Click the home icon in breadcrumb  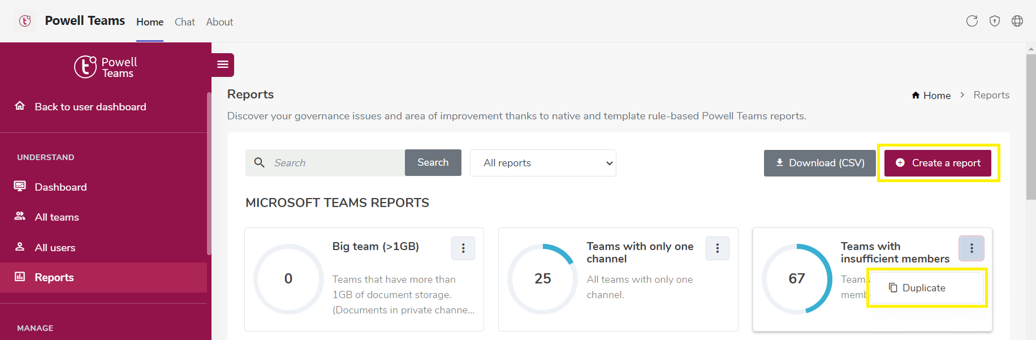[916, 95]
